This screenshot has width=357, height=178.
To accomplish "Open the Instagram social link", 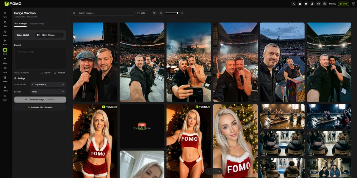I will [325, 4].
